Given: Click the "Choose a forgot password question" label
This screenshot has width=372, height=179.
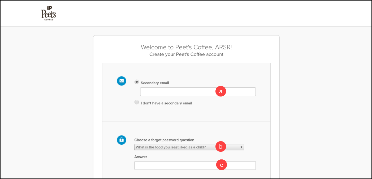Looking at the screenshot, I should point(164,140).
